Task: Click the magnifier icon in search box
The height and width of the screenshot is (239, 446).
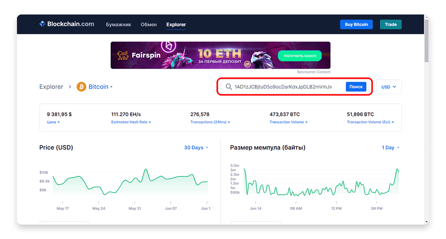Action: [229, 87]
